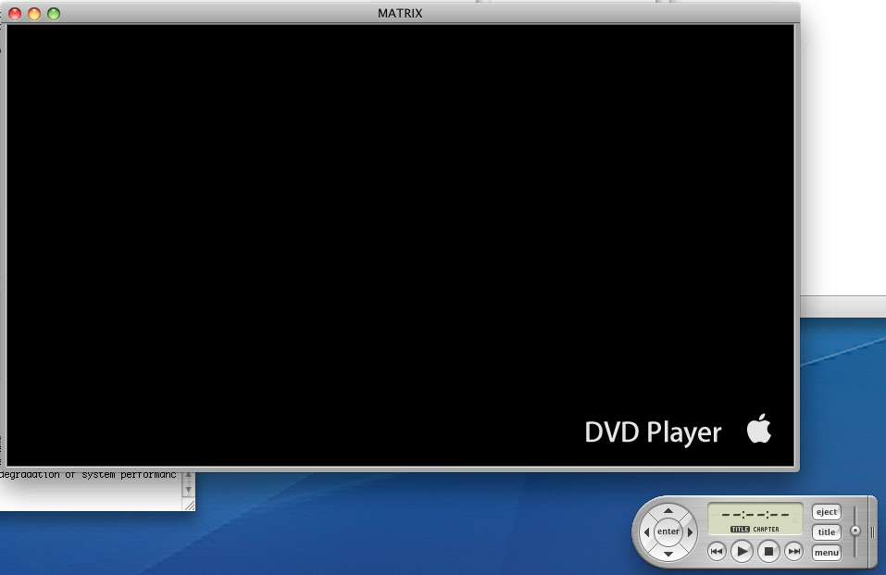Click the enter button on the controller
The width and height of the screenshot is (886, 575).
[668, 531]
